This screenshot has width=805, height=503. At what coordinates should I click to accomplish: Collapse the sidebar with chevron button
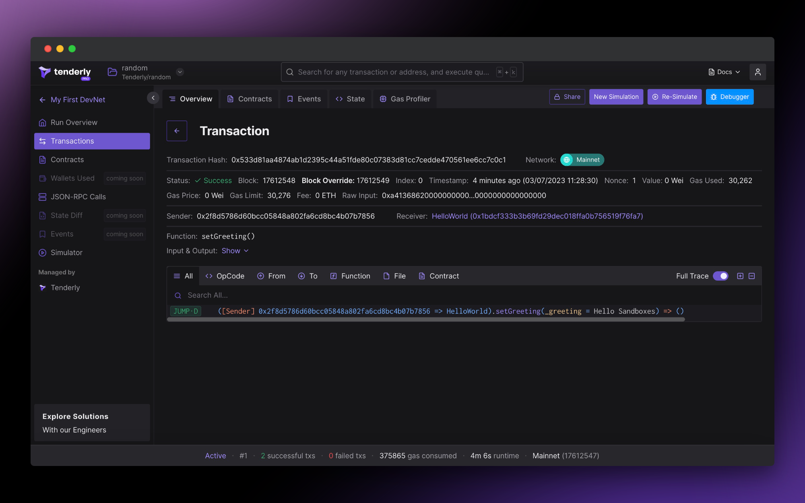pos(153,98)
